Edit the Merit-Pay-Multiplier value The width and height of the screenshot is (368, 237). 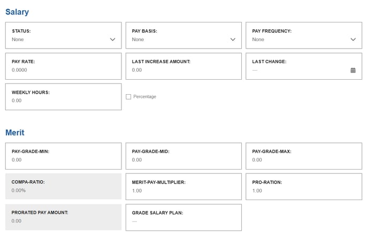pos(183,187)
